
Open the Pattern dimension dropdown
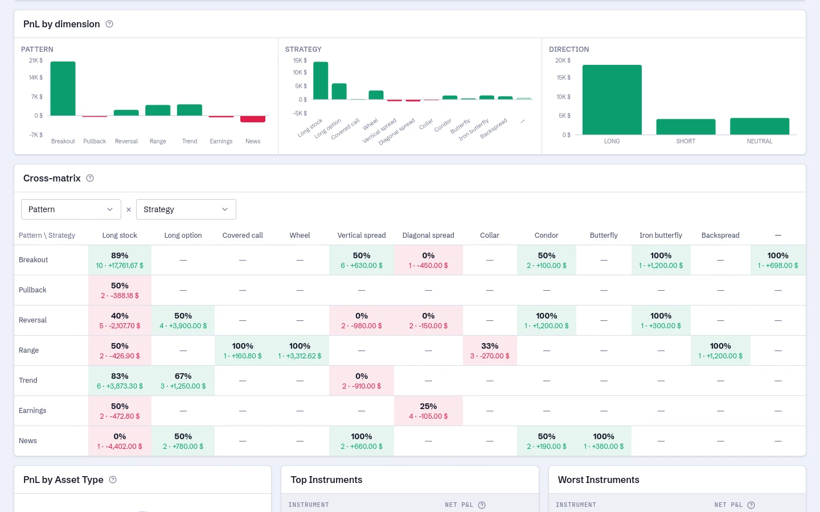point(71,209)
